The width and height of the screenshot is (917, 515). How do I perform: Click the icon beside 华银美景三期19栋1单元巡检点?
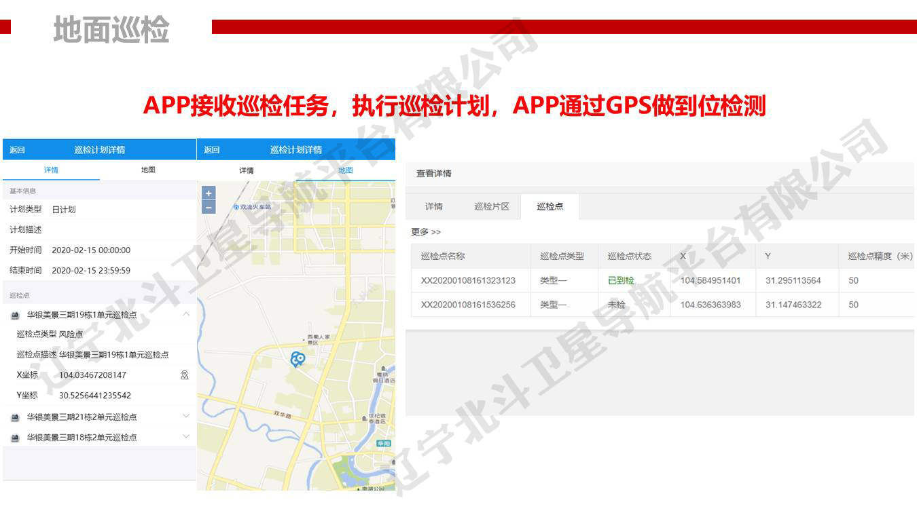click(15, 316)
